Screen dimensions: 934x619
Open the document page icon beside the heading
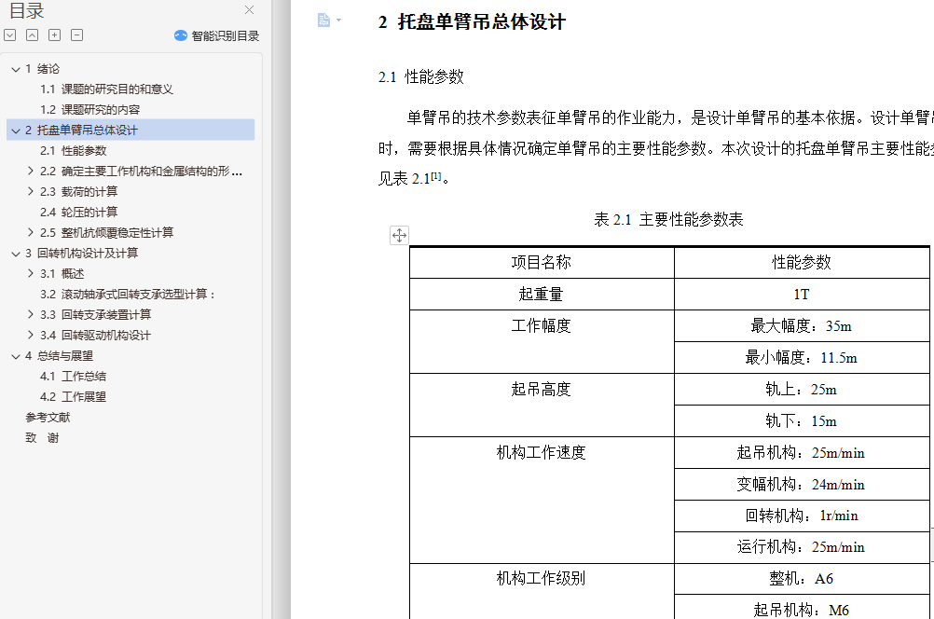point(323,21)
